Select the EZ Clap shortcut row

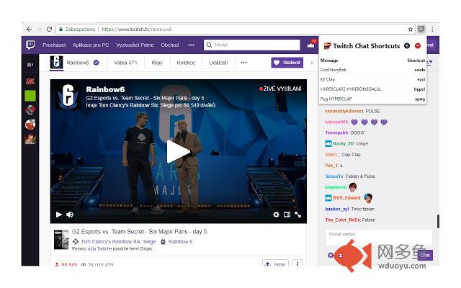click(372, 79)
